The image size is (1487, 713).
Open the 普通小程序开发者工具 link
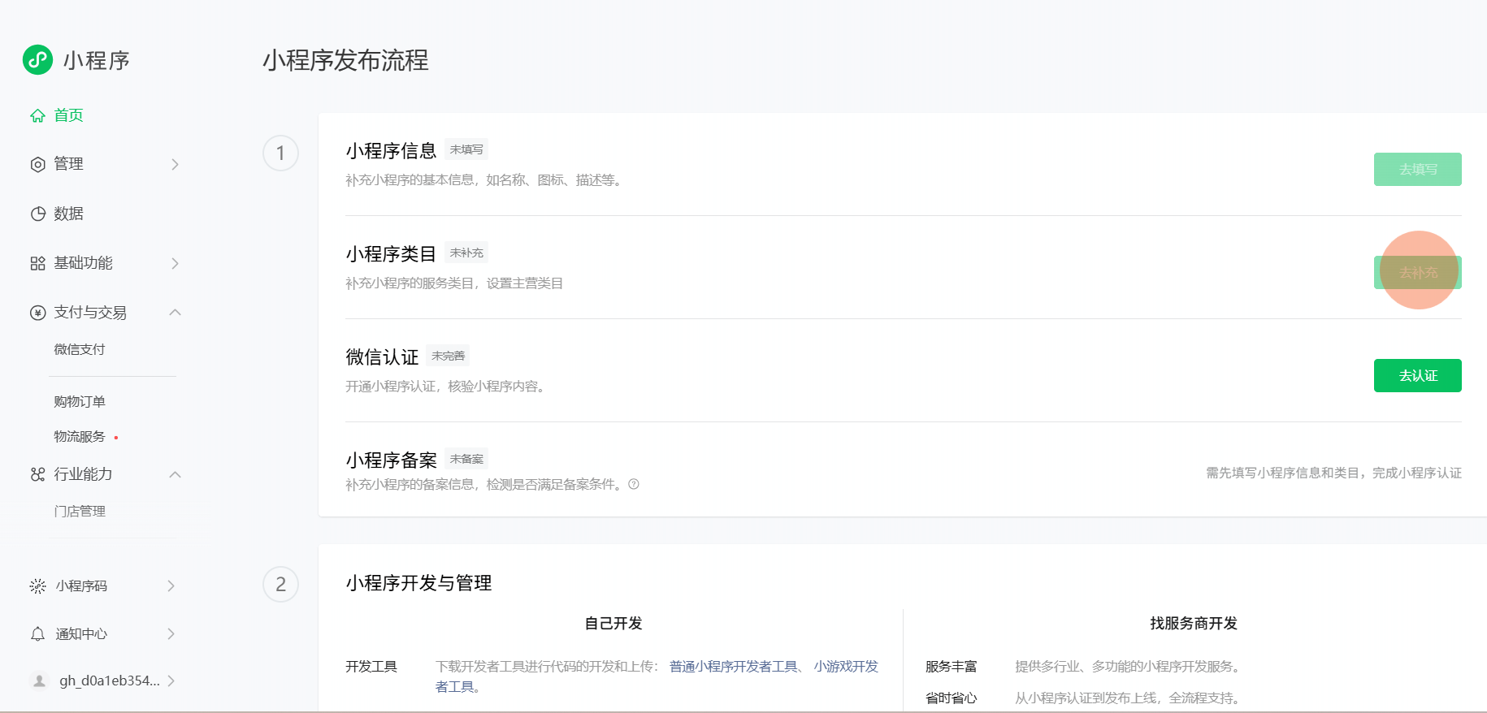[733, 667]
